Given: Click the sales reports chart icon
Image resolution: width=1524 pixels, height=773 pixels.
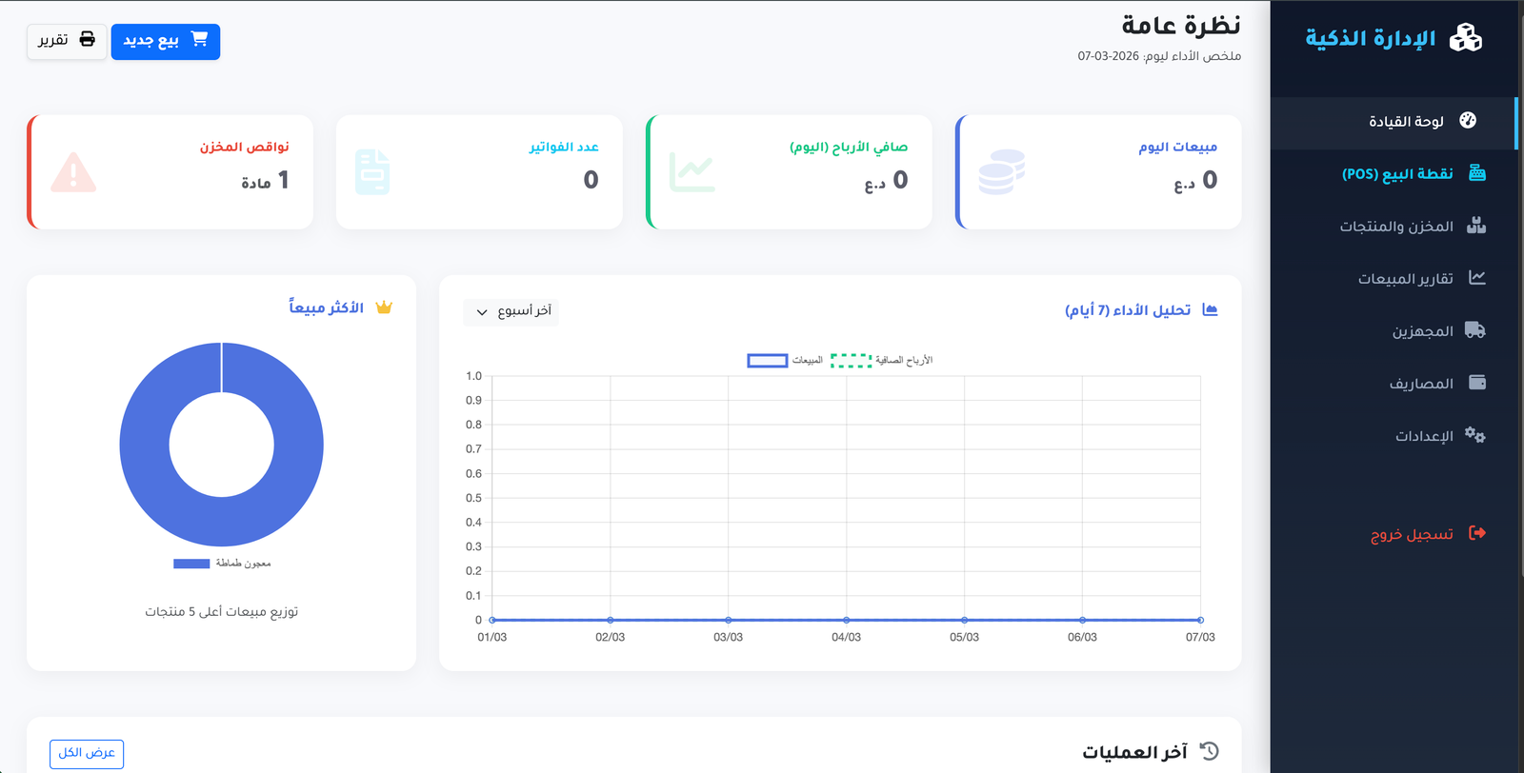Looking at the screenshot, I should [x=1476, y=278].
